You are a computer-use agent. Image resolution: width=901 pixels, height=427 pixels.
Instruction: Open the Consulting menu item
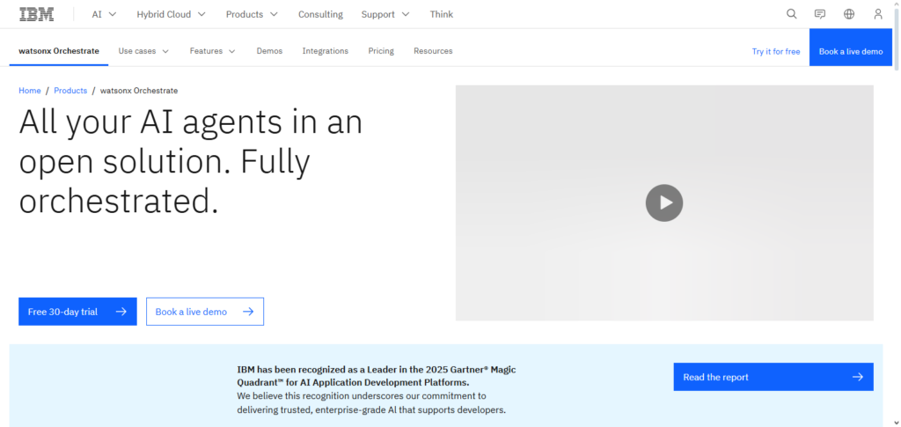pos(320,14)
